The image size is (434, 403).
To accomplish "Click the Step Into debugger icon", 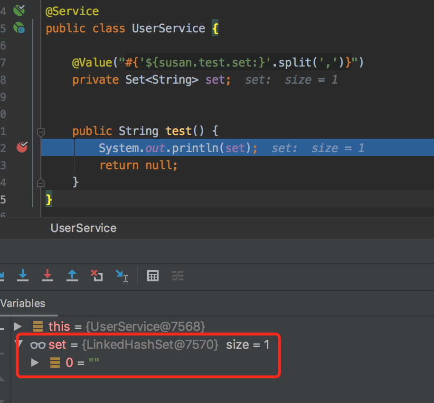I will point(23,275).
